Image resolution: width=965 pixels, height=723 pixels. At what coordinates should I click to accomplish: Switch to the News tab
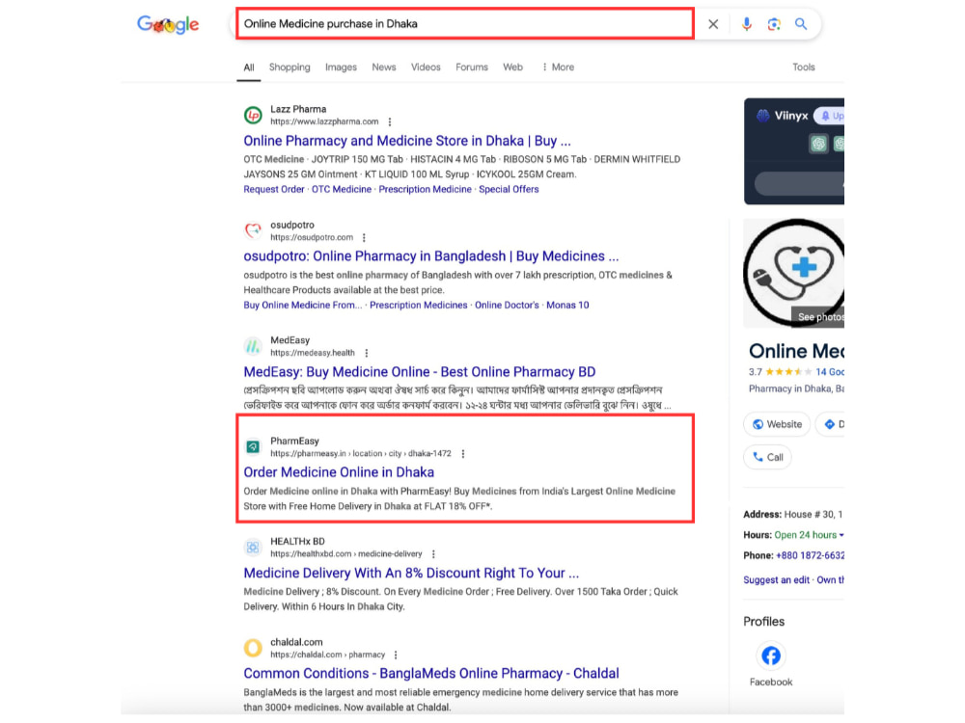[383, 67]
